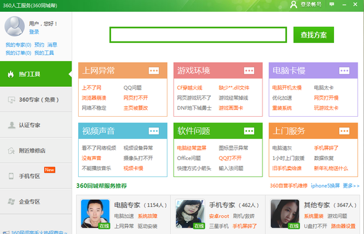Open the 企业专区 sidebar tab

pos(36,202)
